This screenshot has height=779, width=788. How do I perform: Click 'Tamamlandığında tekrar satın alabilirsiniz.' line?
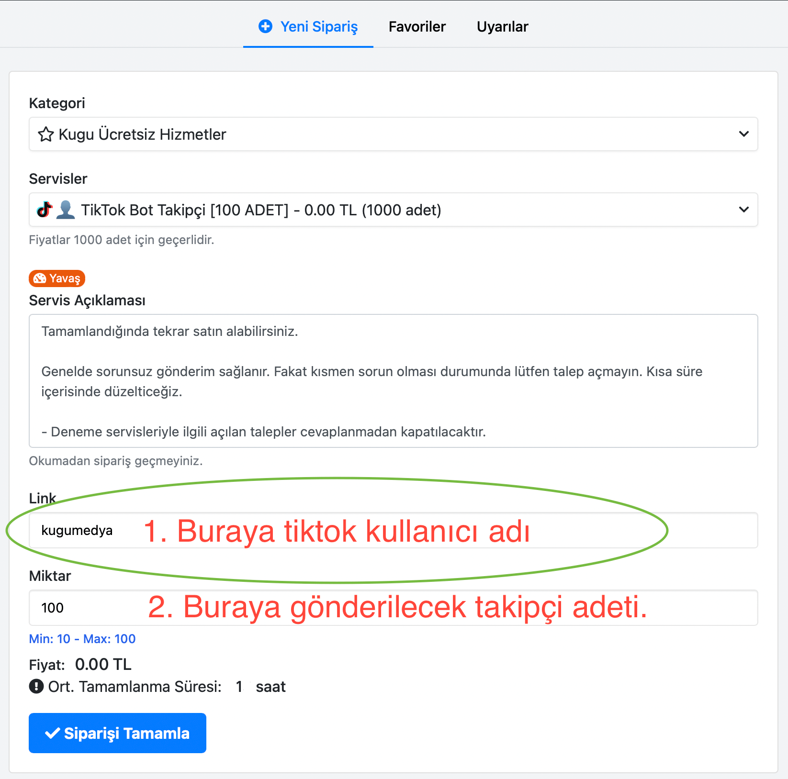tap(170, 331)
